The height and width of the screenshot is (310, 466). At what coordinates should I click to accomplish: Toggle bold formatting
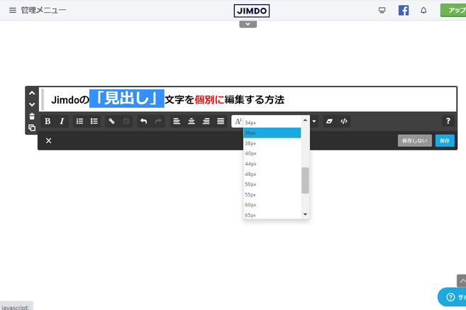48,121
